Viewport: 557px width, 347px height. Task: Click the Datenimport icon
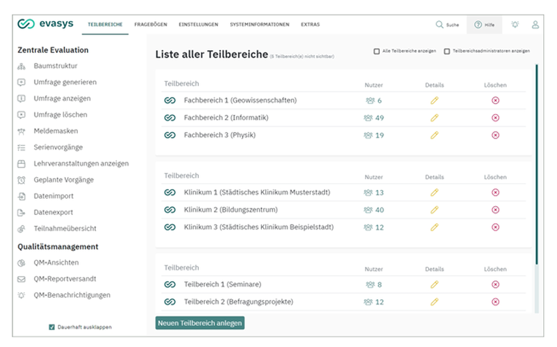21,197
